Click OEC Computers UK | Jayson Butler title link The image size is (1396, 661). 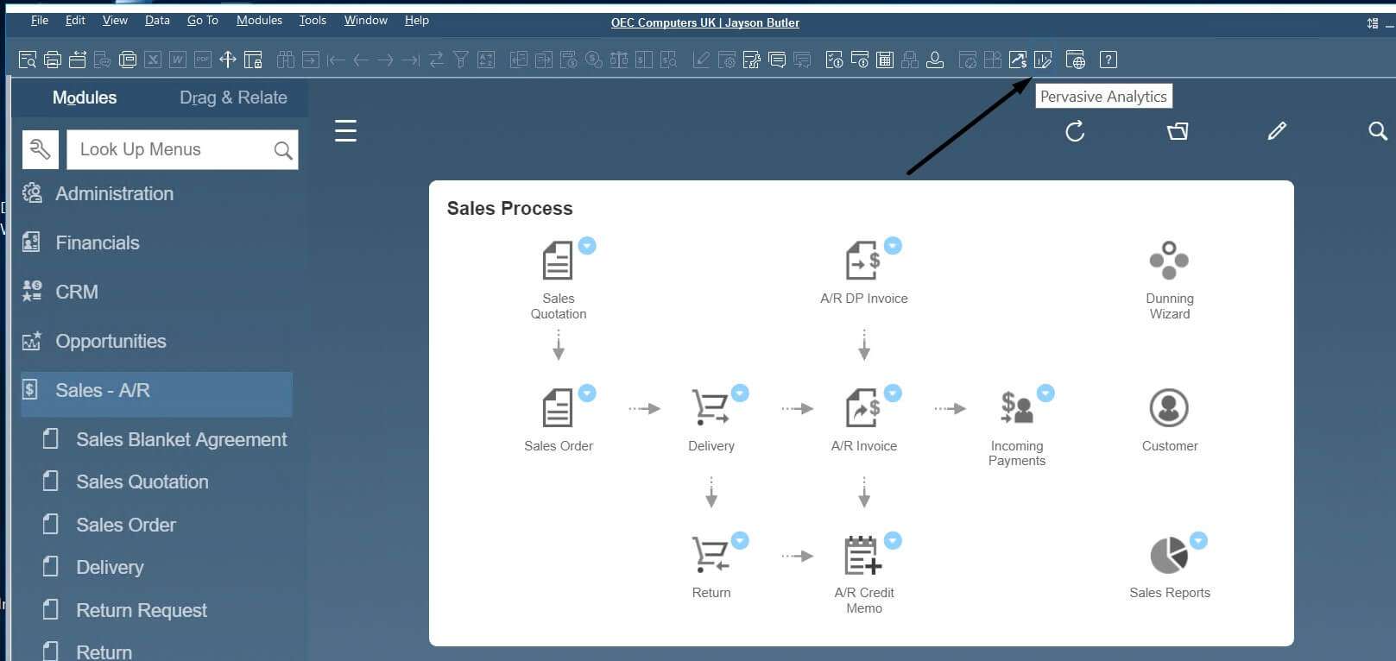click(x=705, y=22)
